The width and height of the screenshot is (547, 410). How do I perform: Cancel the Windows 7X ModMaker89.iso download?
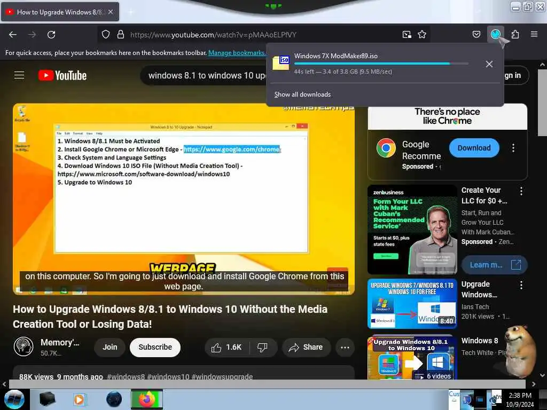489,64
